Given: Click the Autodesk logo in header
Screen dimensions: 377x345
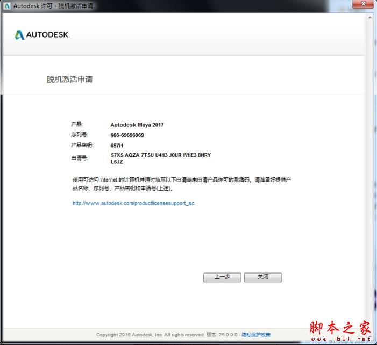Looking at the screenshot, I should (x=42, y=35).
